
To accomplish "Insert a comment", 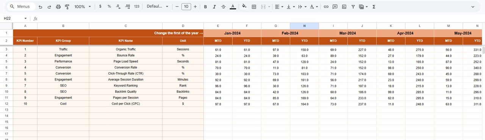I will pyautogui.click(x=335, y=7).
